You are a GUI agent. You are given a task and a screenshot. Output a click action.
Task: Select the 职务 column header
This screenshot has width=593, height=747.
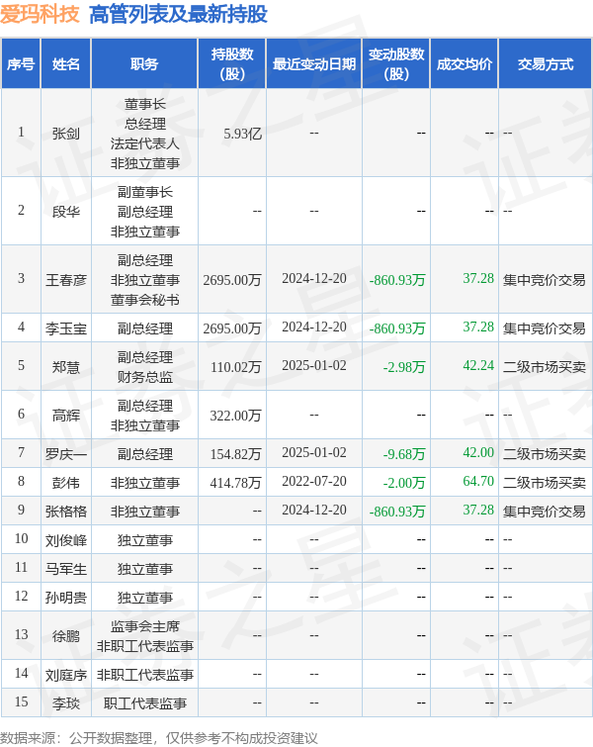(144, 64)
